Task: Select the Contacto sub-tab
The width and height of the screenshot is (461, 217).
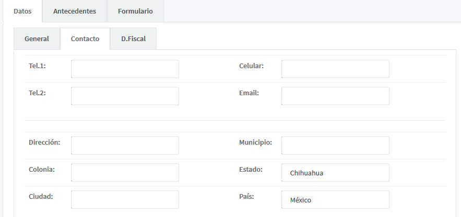Action: click(85, 39)
